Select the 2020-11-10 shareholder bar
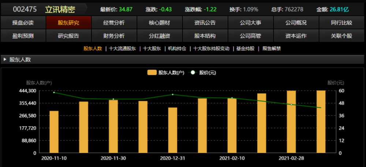366x167 pixels. (54, 132)
